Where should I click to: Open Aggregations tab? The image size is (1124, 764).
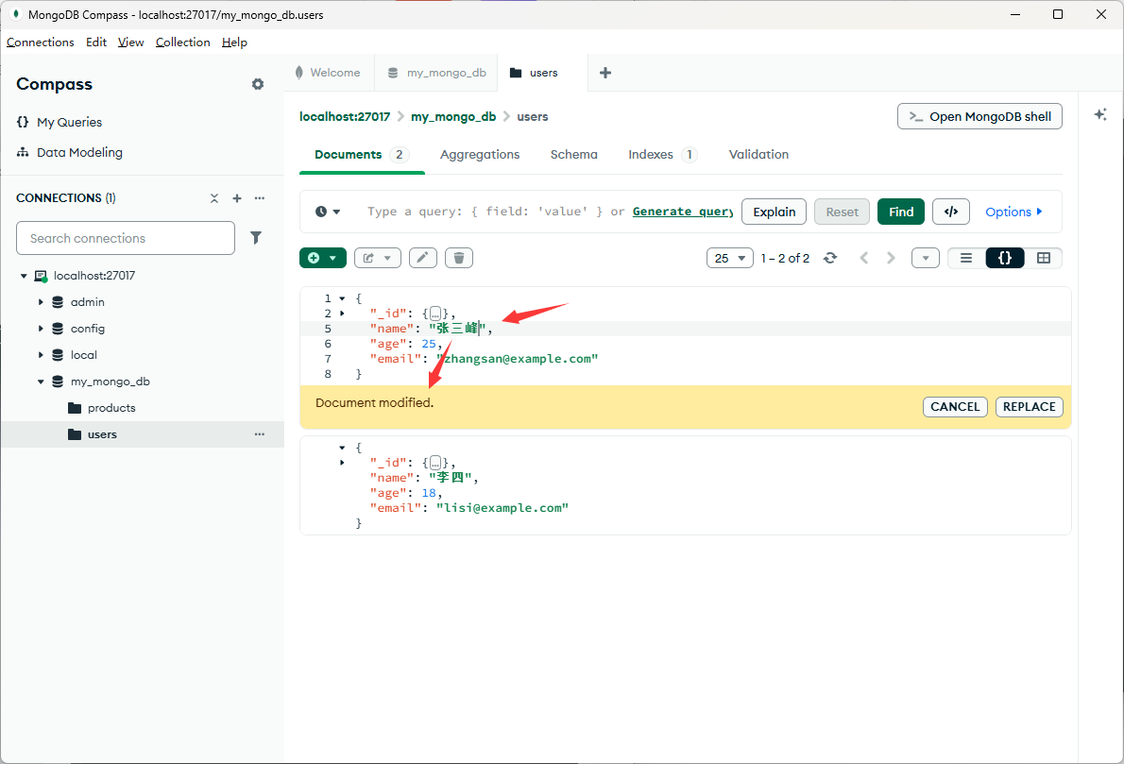(x=480, y=155)
